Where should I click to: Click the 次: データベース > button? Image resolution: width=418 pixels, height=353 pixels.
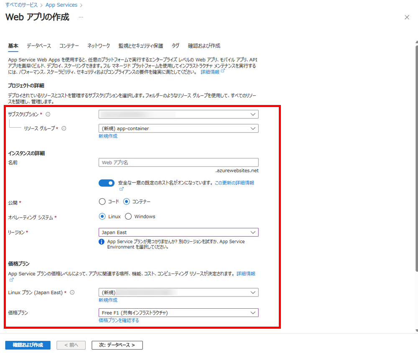click(117, 345)
